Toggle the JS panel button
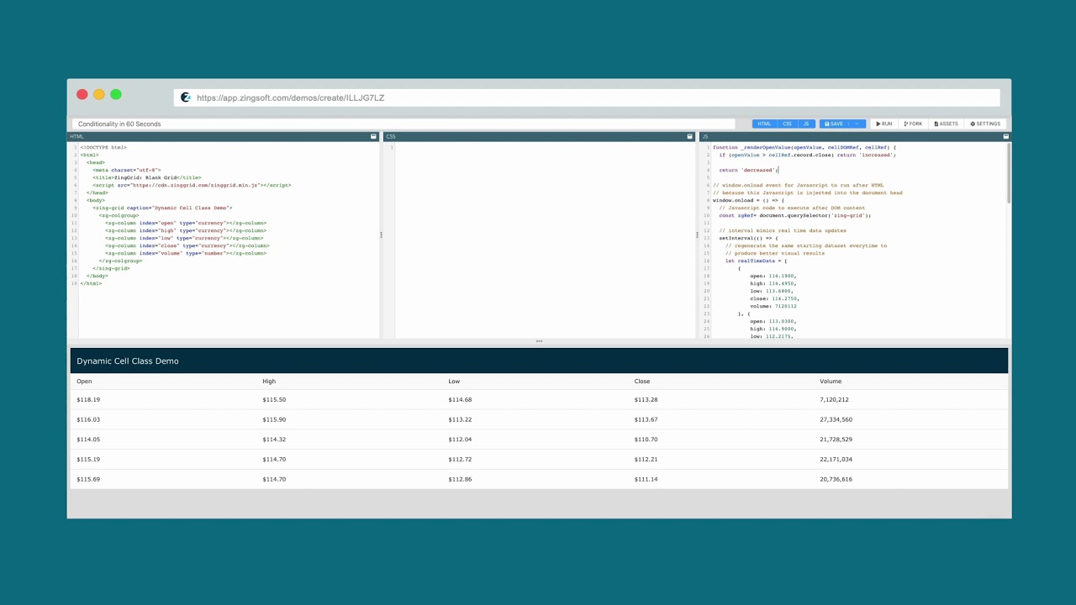Image resolution: width=1076 pixels, height=605 pixels. click(806, 124)
